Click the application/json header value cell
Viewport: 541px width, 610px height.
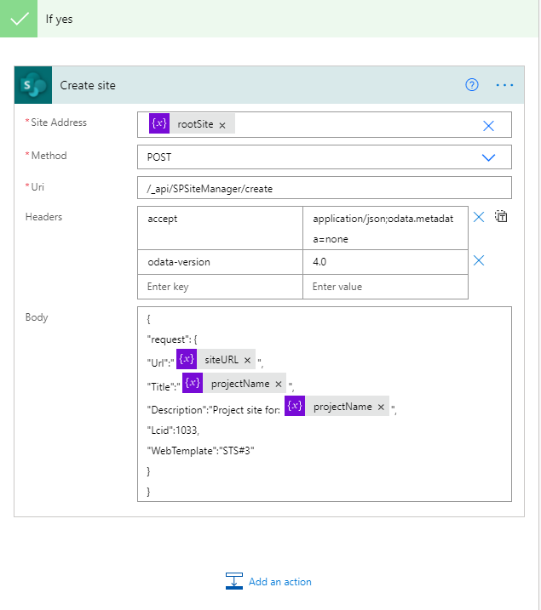point(385,228)
